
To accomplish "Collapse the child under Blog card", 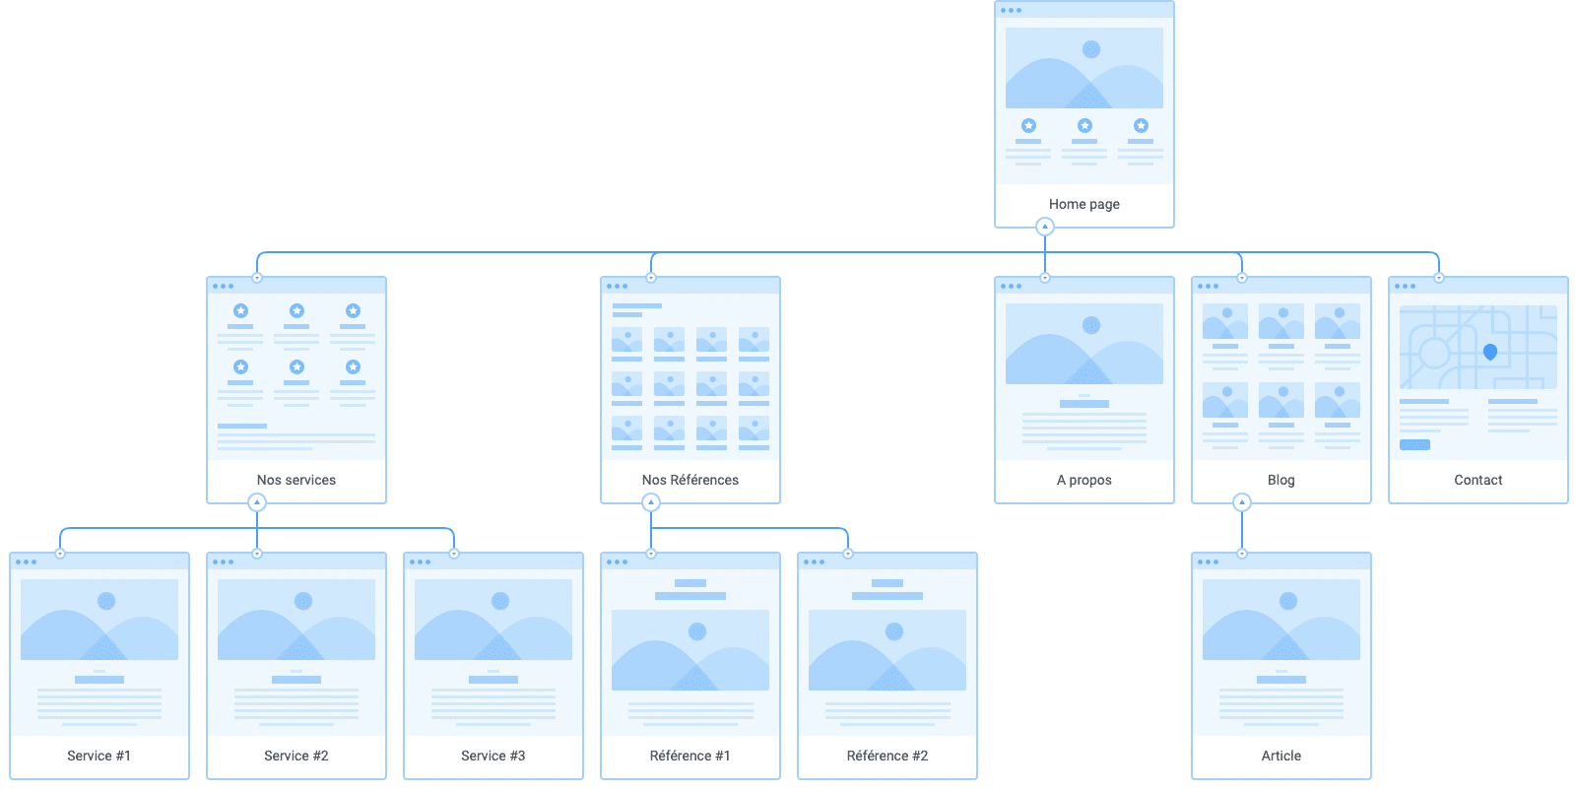I will [1242, 502].
